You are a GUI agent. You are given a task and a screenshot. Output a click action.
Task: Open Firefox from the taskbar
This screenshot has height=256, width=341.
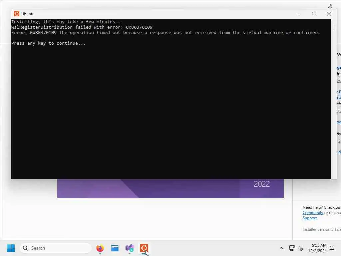(x=100, y=248)
